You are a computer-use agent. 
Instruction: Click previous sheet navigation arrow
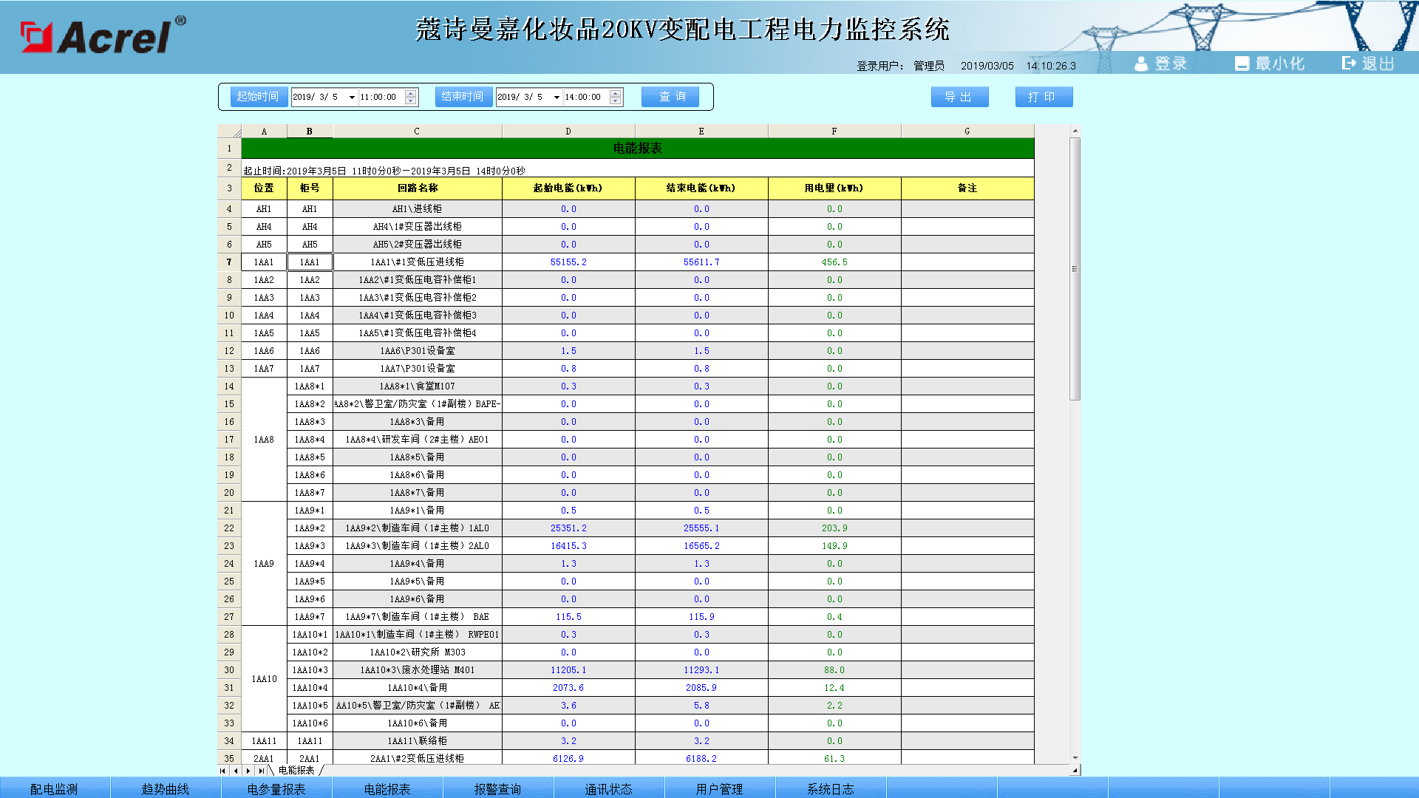click(x=235, y=771)
